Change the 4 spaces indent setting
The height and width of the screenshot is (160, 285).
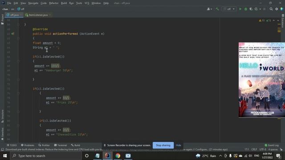(x=273, y=149)
